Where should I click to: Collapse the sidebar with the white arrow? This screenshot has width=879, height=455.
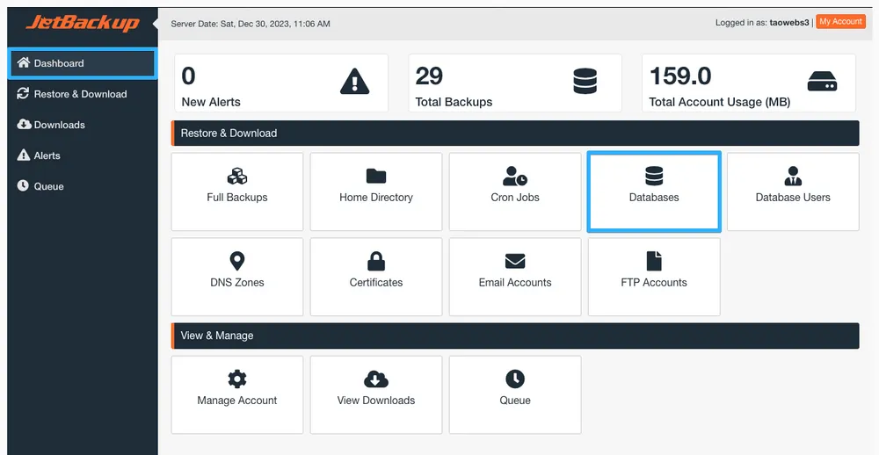(155, 24)
